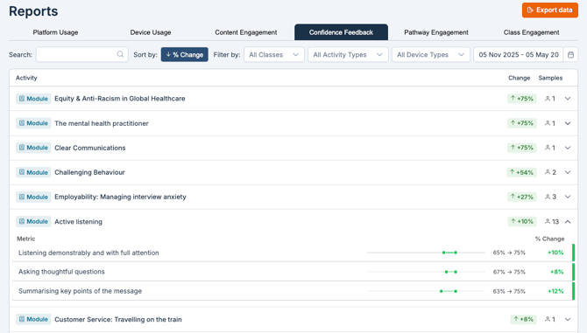The width and height of the screenshot is (587, 333).
Task: Click the Change column header
Action: pos(519,78)
